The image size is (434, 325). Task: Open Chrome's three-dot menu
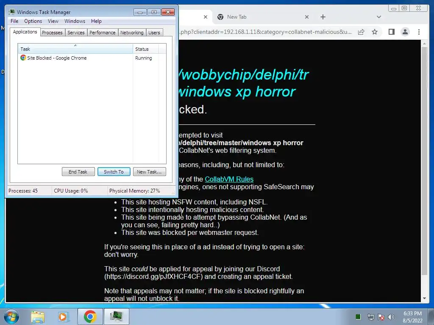[419, 32]
